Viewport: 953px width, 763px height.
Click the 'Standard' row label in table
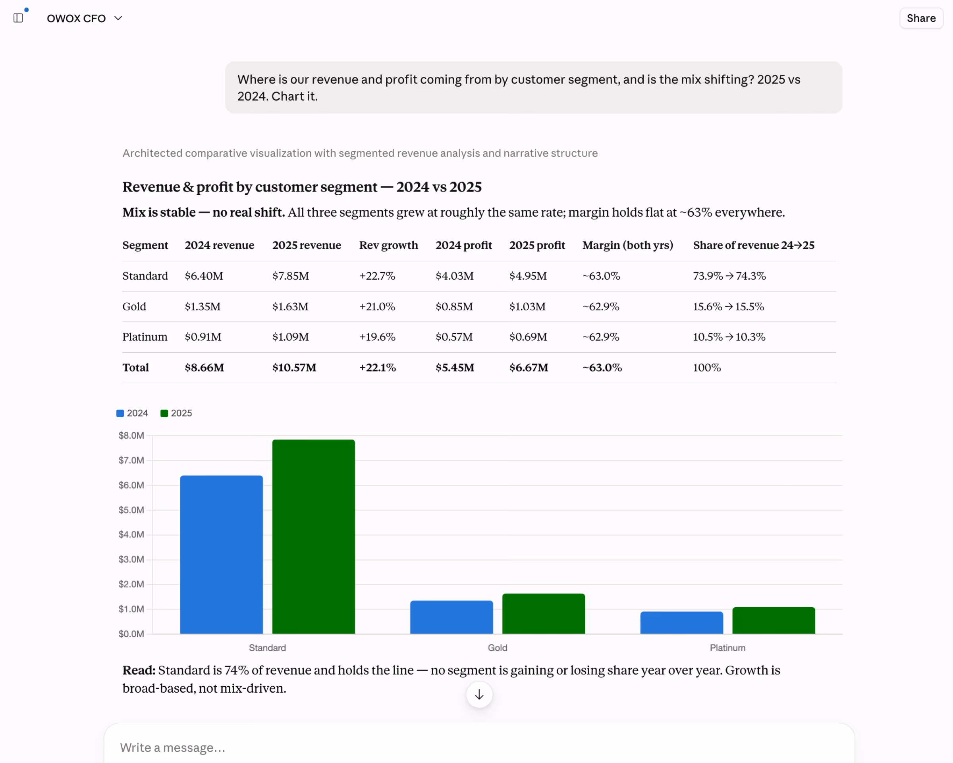(145, 276)
